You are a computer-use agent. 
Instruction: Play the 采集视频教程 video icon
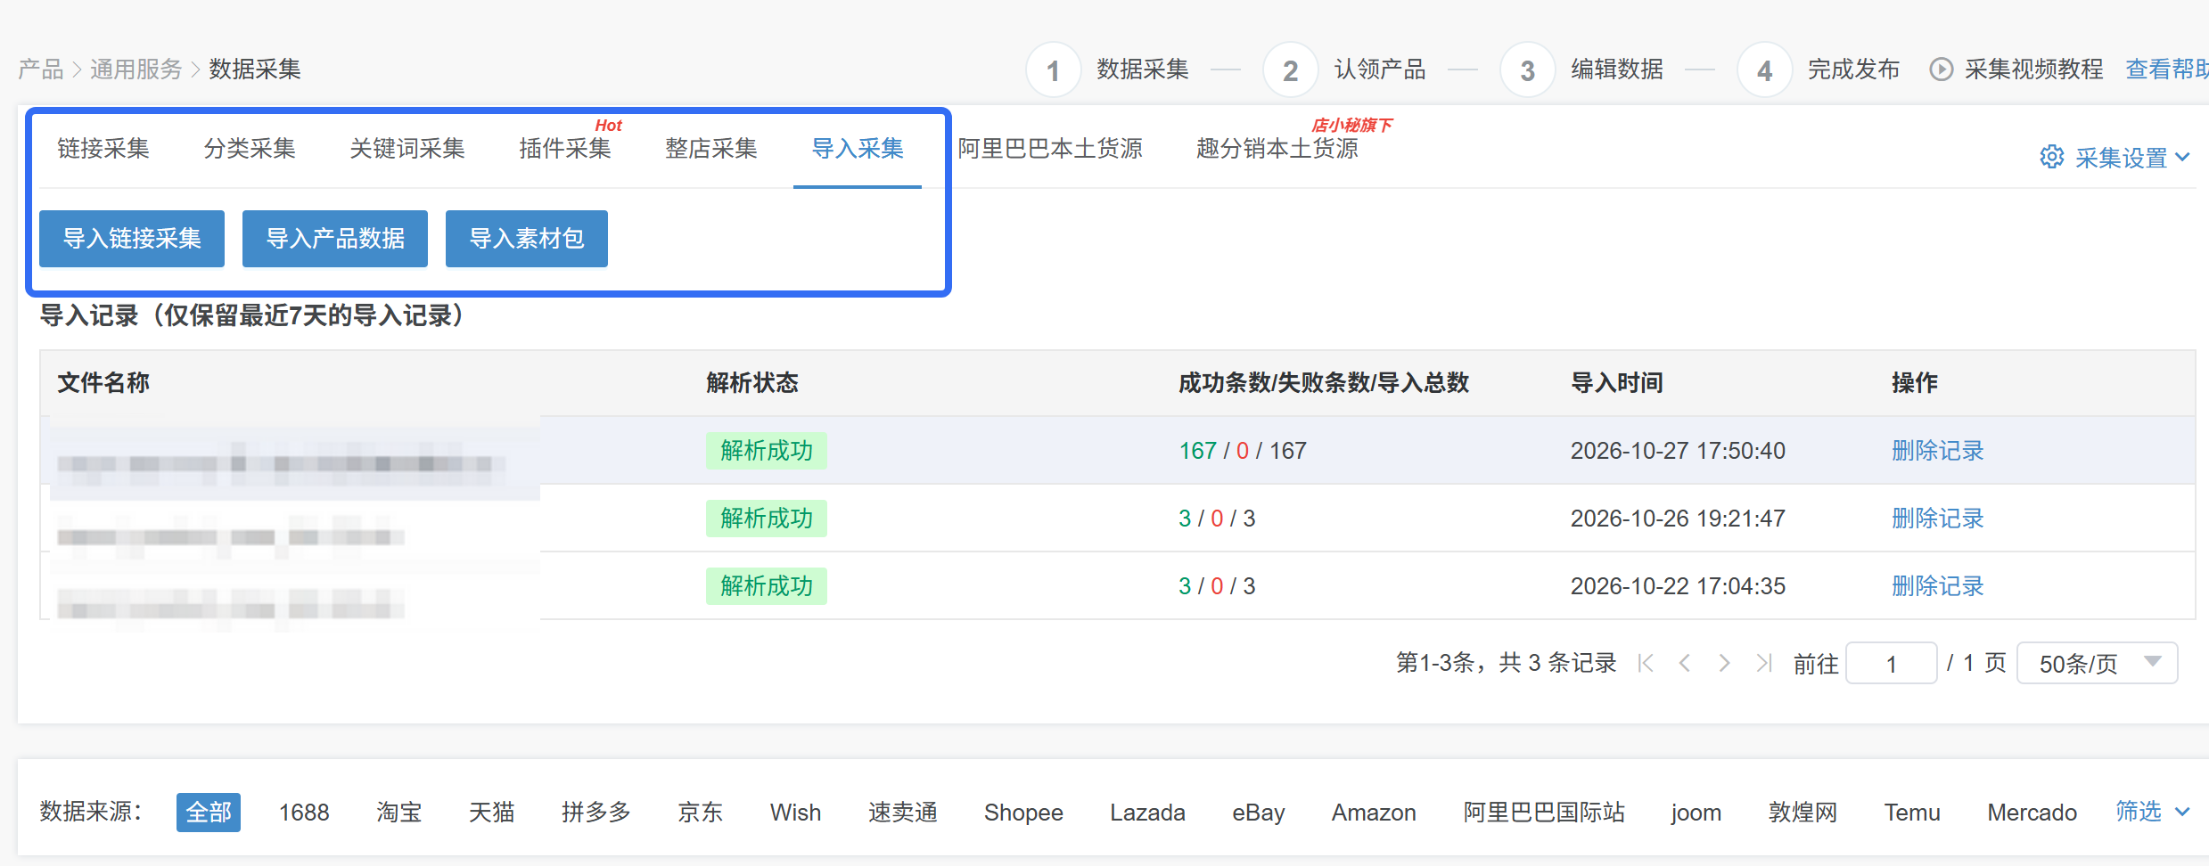point(1941,69)
